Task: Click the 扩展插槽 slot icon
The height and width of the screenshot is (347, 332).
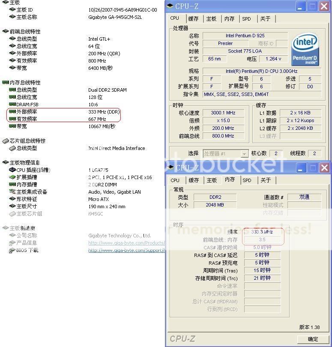Action: 12,177
